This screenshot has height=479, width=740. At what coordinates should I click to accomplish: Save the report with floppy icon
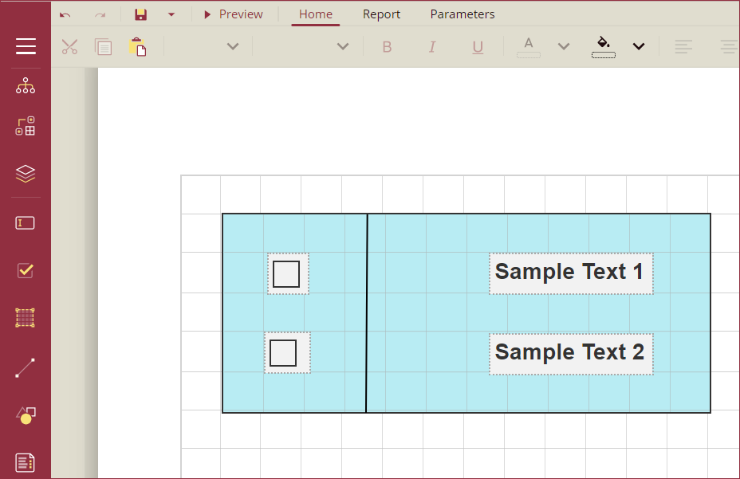coord(140,14)
